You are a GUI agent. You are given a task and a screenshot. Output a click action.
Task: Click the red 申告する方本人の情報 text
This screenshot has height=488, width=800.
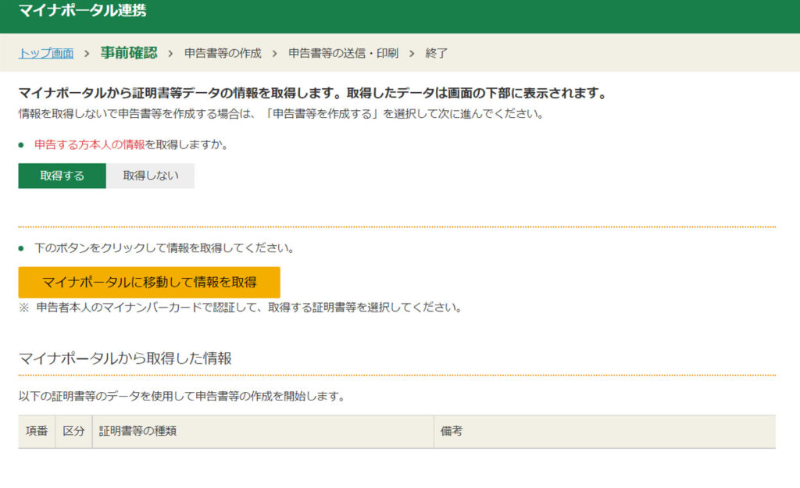click(90, 144)
